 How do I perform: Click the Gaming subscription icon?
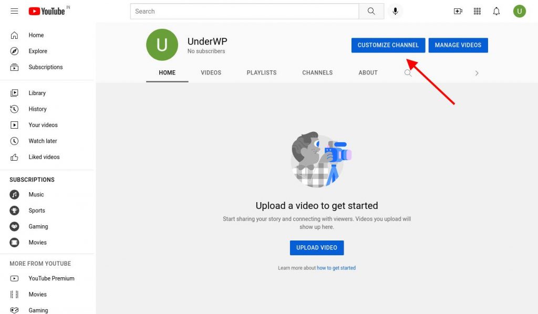pyautogui.click(x=14, y=227)
